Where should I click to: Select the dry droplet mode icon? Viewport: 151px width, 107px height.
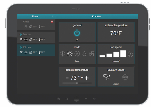point(84,54)
